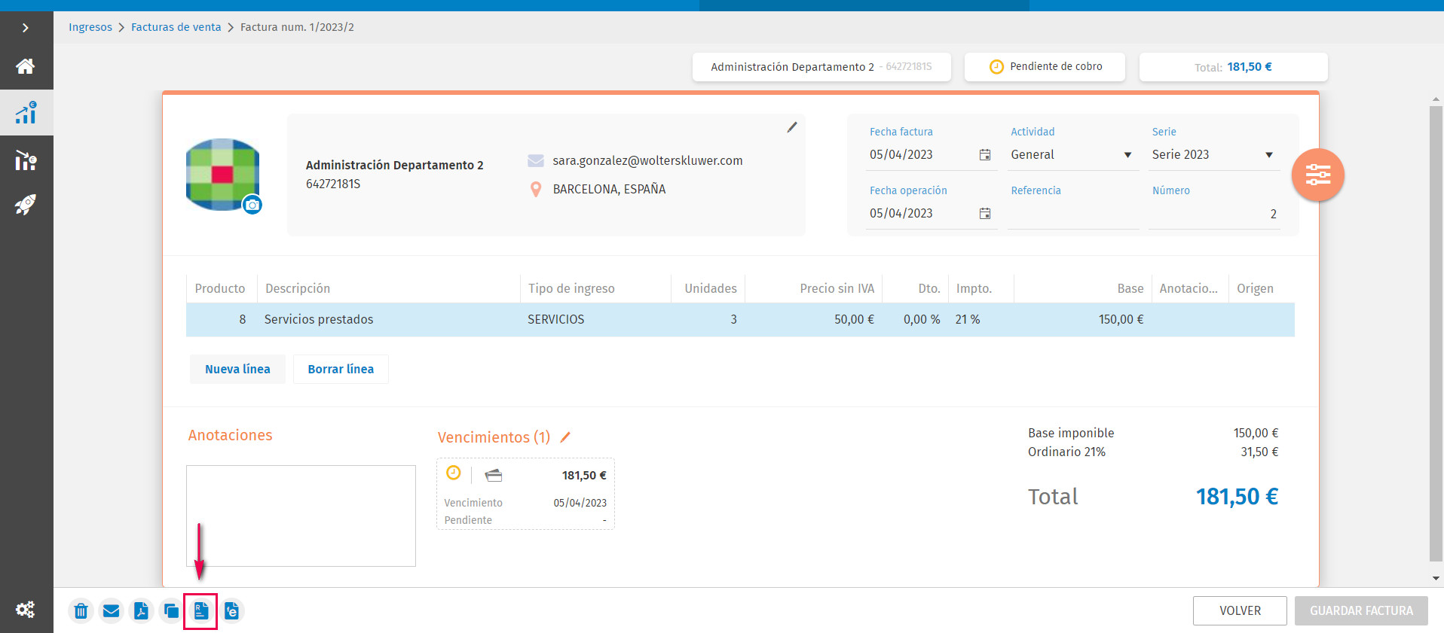
Task: Click the GUARDAR FACTURA button
Action: (1361, 610)
